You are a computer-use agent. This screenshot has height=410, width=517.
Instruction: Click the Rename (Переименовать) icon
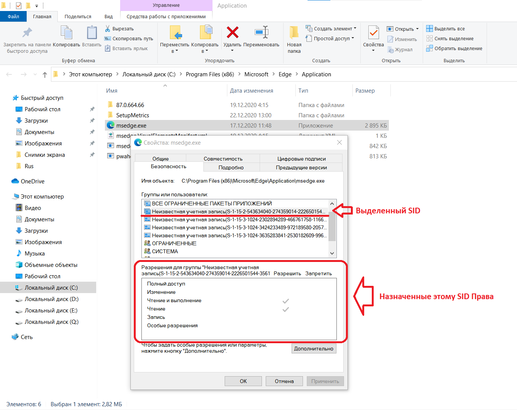click(262, 32)
